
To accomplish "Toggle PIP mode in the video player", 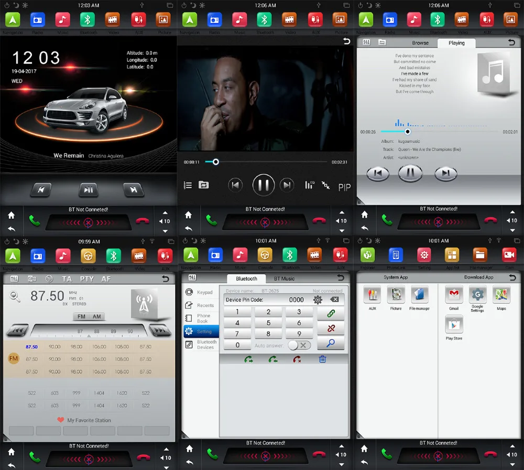I will coord(344,187).
